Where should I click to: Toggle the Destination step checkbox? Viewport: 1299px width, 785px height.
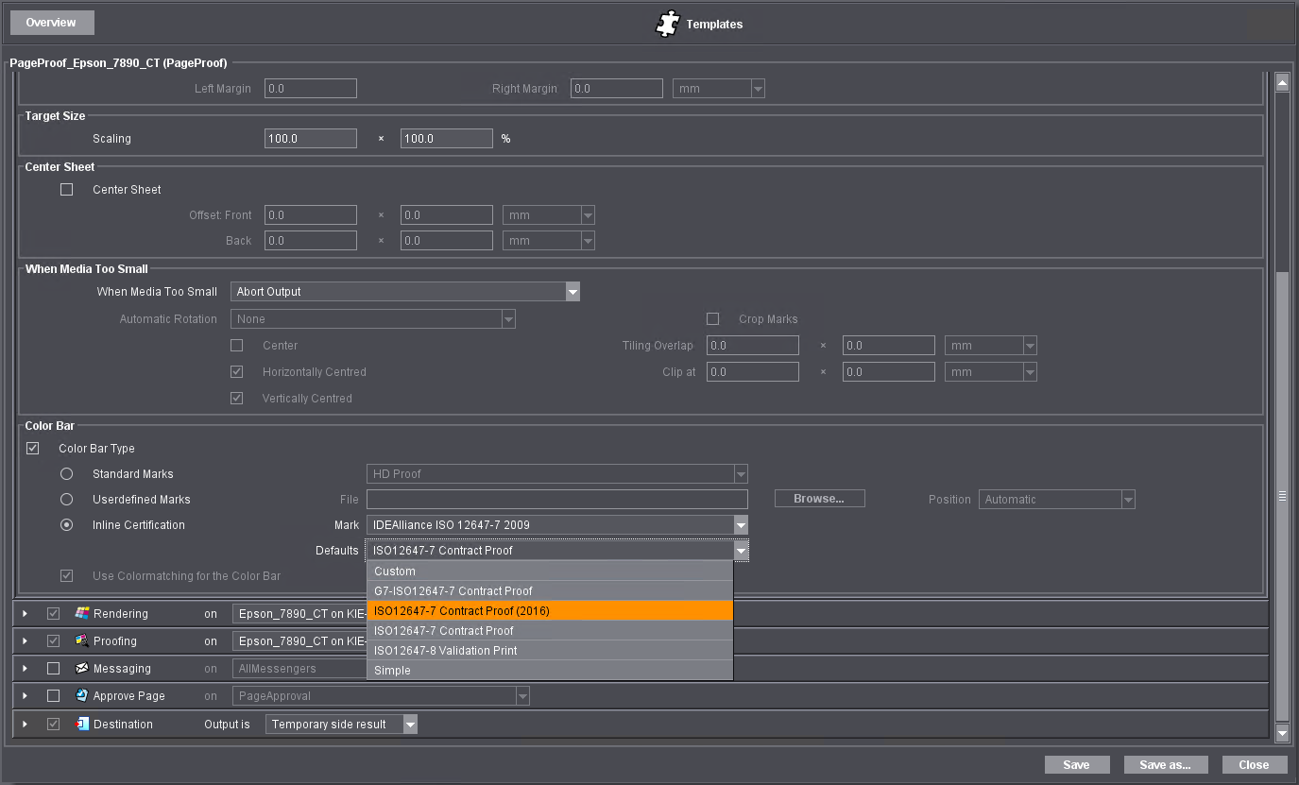point(53,724)
